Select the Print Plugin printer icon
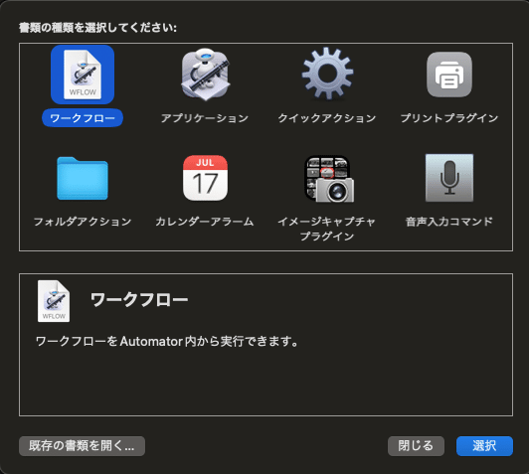Image resolution: width=529 pixels, height=474 pixels. click(449, 75)
